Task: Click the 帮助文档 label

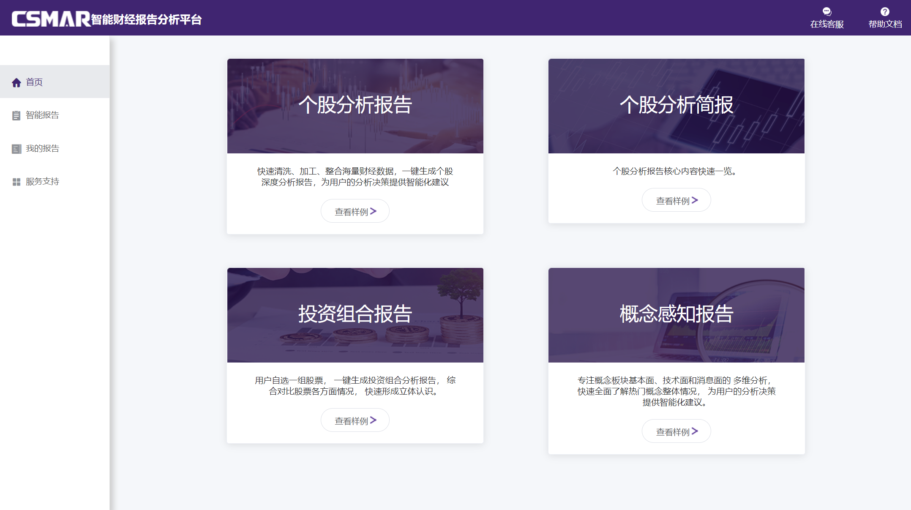Action: (885, 25)
